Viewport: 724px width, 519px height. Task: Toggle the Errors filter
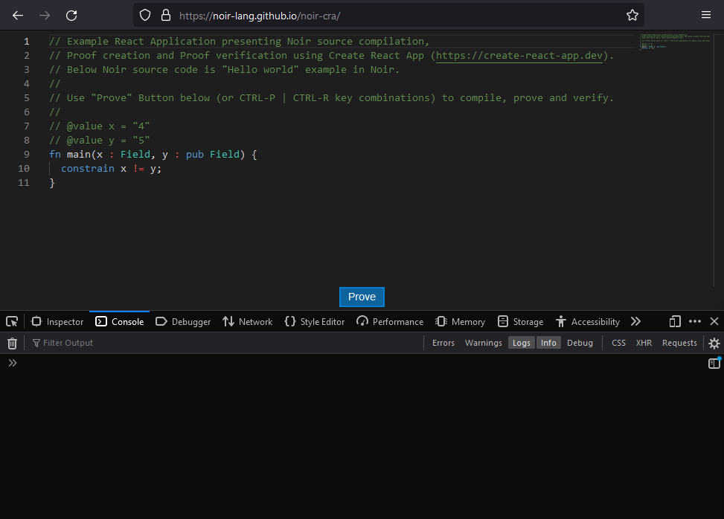tap(443, 343)
